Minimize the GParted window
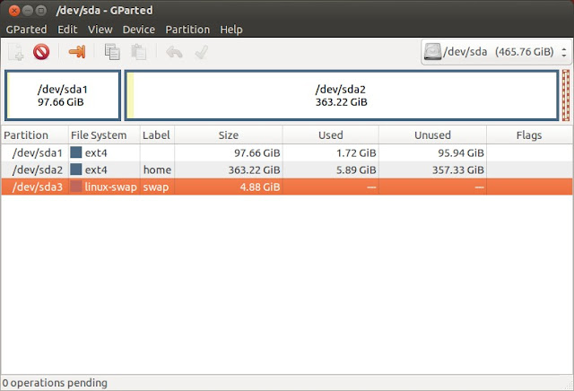The width and height of the screenshot is (574, 391). click(x=28, y=11)
